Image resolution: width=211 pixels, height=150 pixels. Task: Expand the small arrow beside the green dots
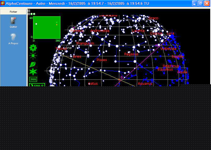pos(29,14)
